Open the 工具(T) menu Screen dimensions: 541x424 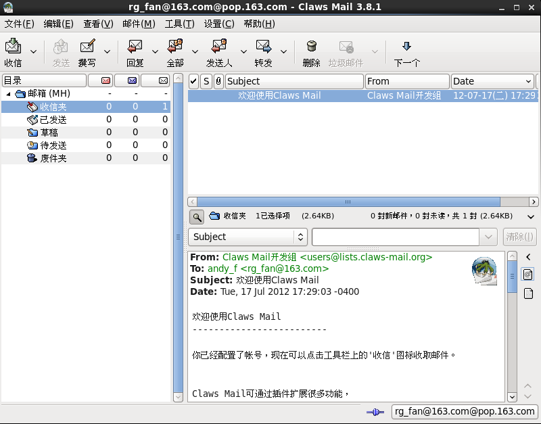pos(180,24)
